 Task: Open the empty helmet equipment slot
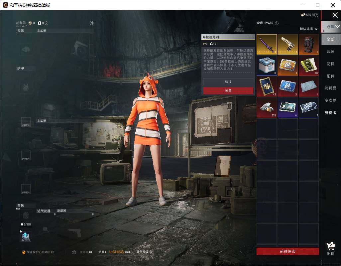tap(26, 49)
